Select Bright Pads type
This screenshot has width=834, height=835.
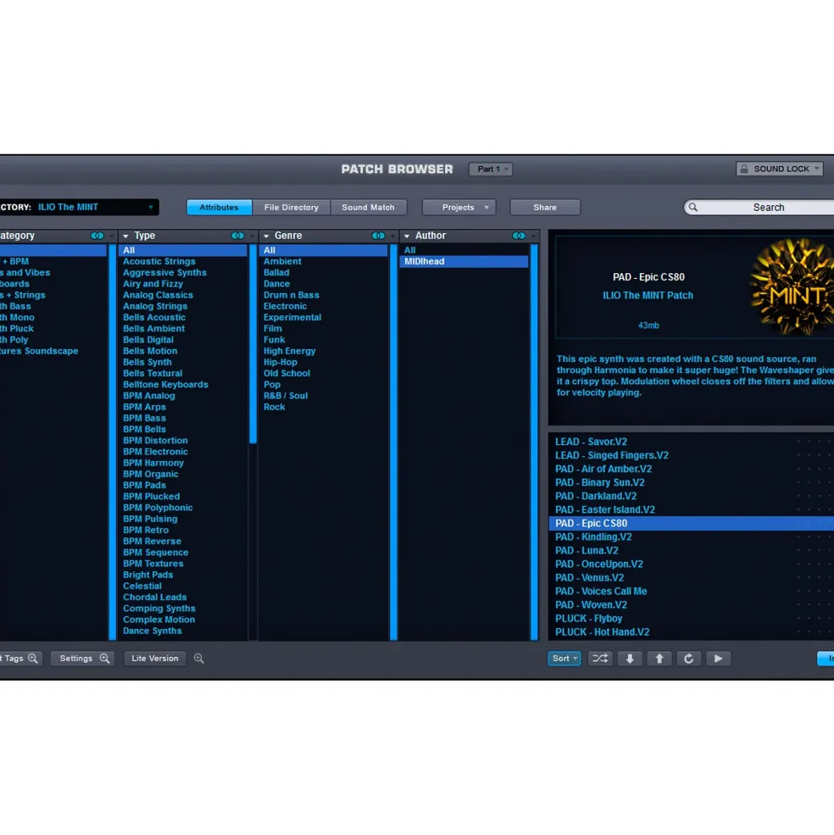pyautogui.click(x=148, y=575)
